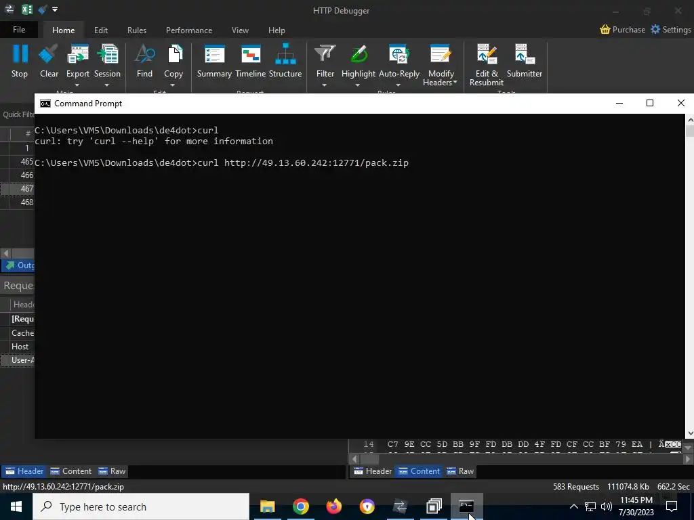Open the File menu
This screenshot has width=694, height=520.
point(19,30)
